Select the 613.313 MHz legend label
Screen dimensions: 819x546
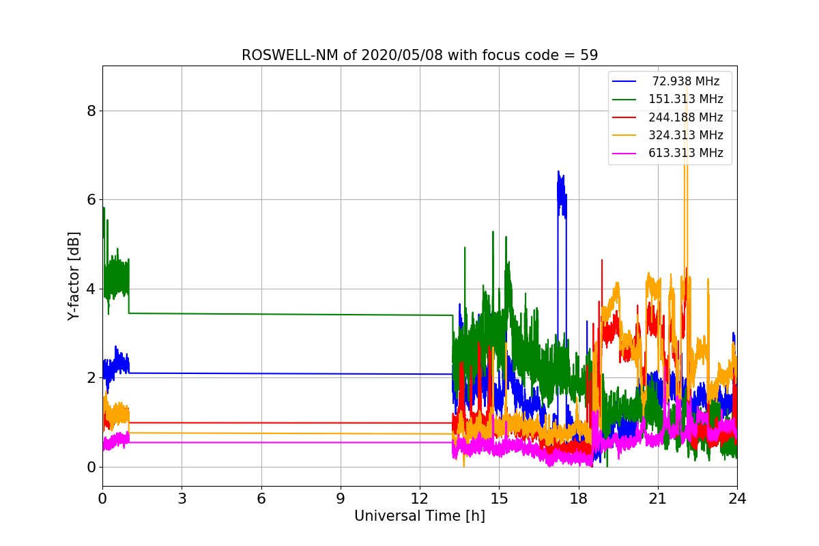(x=686, y=153)
